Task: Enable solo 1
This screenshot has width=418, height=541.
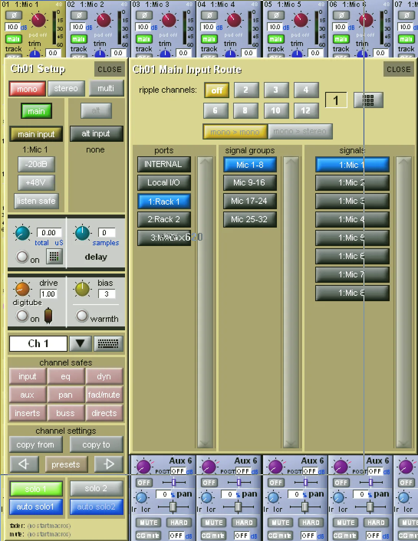Action: (x=36, y=489)
